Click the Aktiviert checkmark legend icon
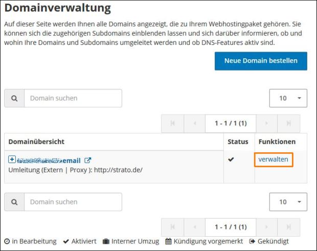317x251 pixels. point(66,241)
